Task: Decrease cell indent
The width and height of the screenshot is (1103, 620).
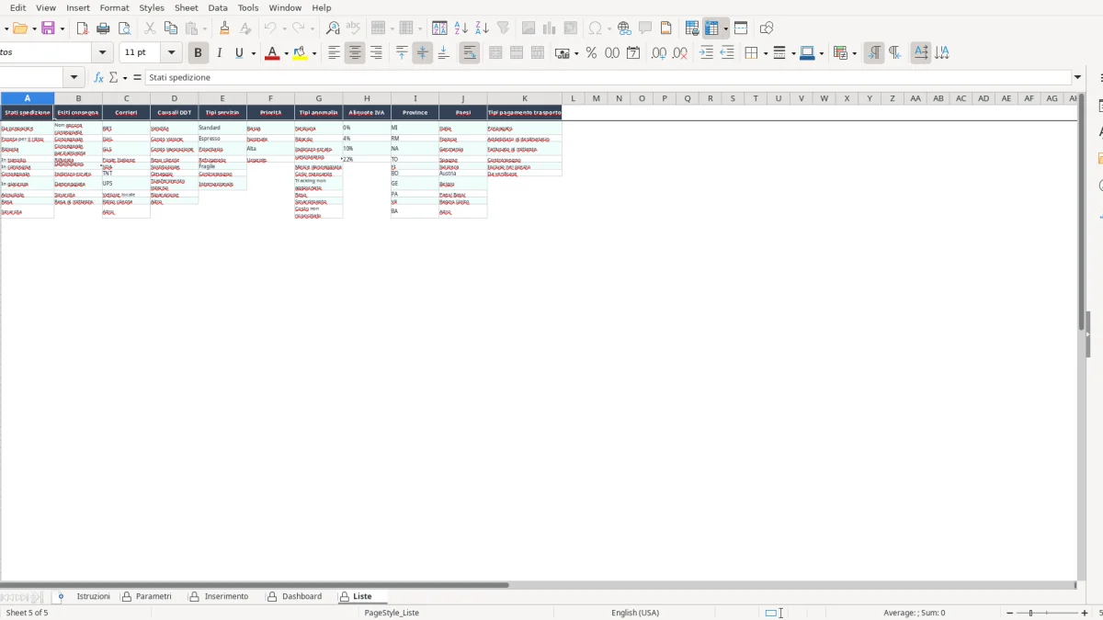Action: [727, 53]
